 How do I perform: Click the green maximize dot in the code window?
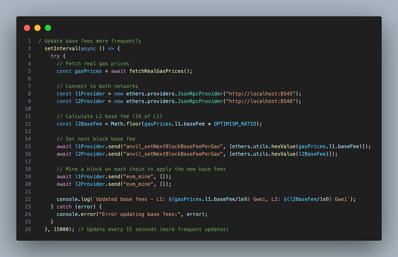click(48, 28)
